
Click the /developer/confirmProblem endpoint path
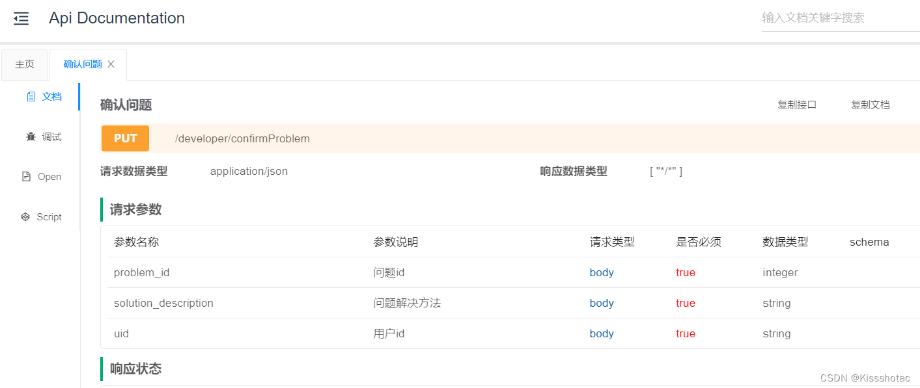tap(244, 138)
